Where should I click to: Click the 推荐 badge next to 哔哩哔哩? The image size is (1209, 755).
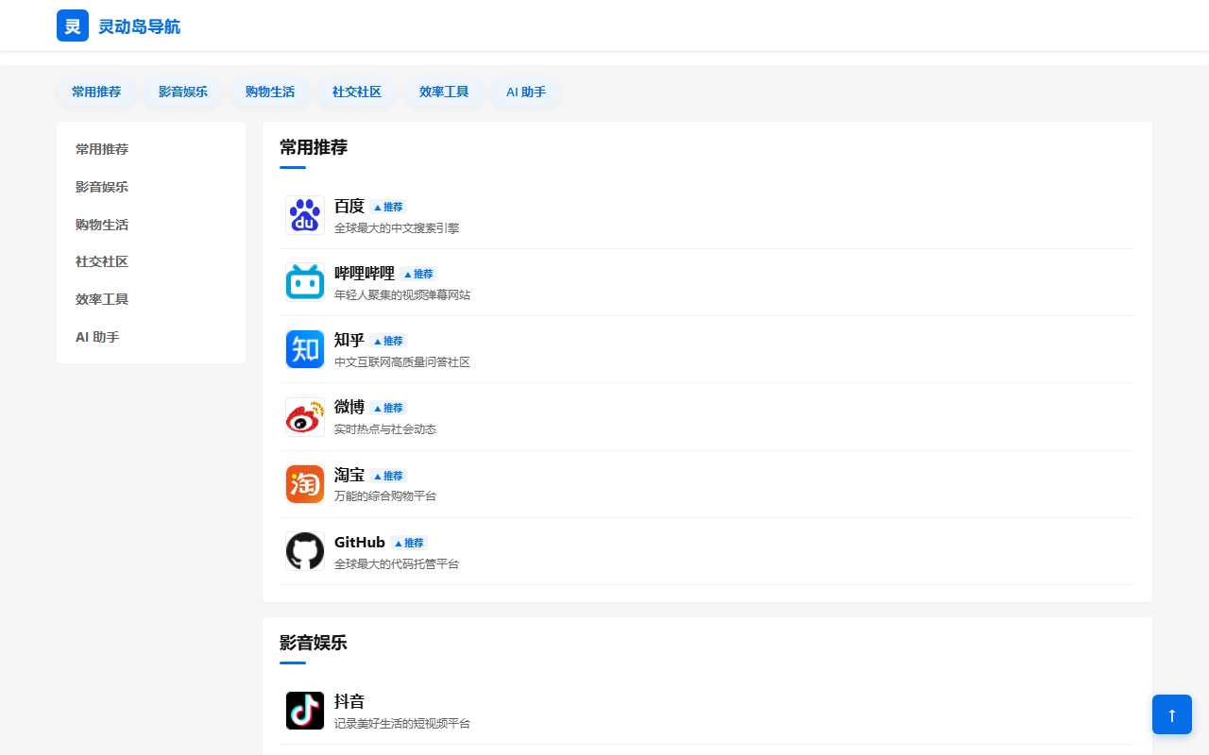(x=418, y=274)
